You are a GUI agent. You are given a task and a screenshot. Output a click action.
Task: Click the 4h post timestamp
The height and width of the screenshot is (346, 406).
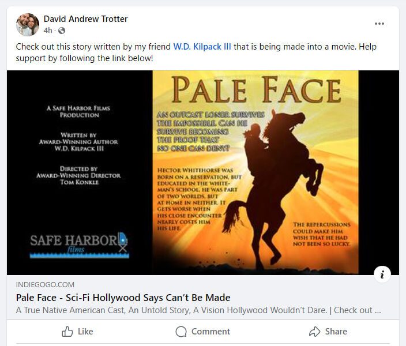point(48,31)
